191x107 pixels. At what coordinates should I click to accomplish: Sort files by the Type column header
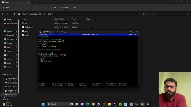click(x=74, y=19)
